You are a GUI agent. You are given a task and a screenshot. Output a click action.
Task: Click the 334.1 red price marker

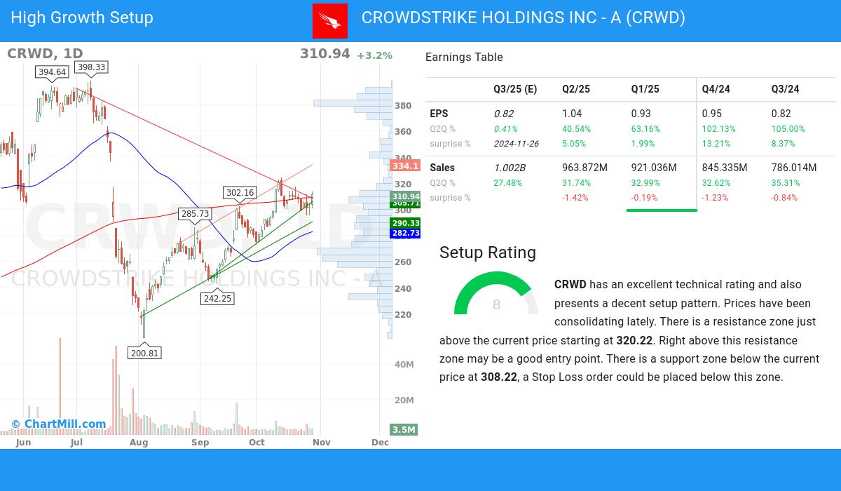coord(405,166)
